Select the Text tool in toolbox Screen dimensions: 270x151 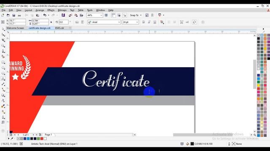(3, 79)
